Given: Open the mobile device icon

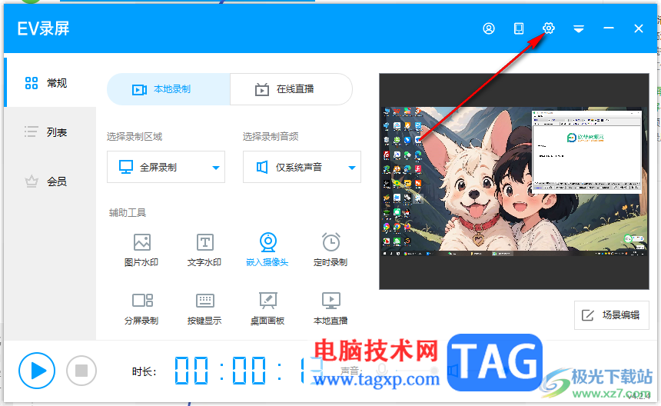Looking at the screenshot, I should pos(519,28).
